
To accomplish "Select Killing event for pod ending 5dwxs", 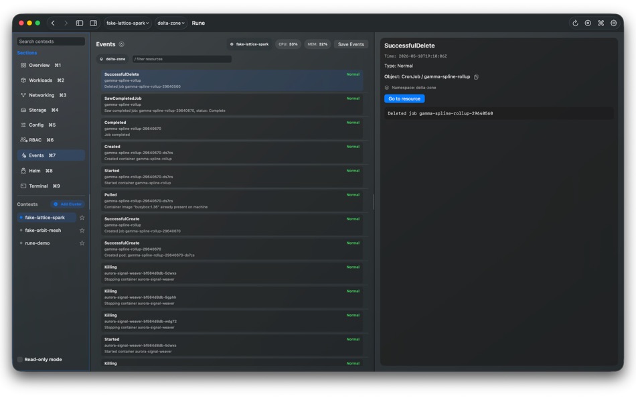I will 232,273.
